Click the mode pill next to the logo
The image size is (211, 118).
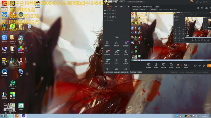click(x=122, y=2)
